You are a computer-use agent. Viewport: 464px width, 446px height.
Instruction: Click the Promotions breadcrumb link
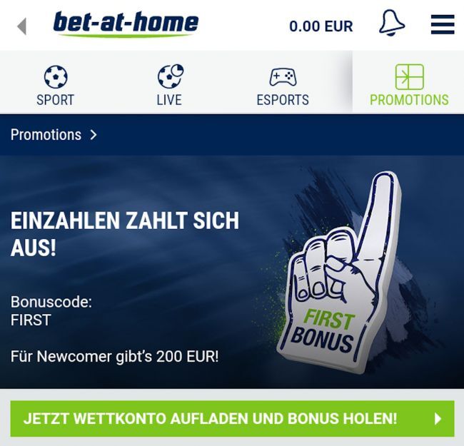46,135
